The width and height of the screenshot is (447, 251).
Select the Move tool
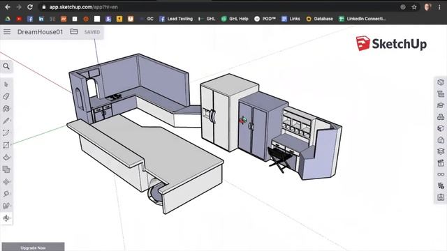point(6,182)
